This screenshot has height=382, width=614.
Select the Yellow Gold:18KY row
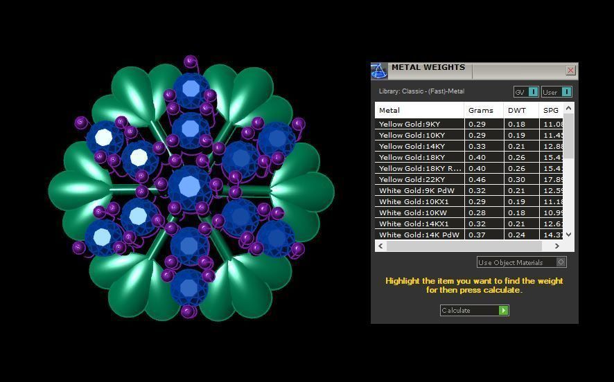[469, 157]
